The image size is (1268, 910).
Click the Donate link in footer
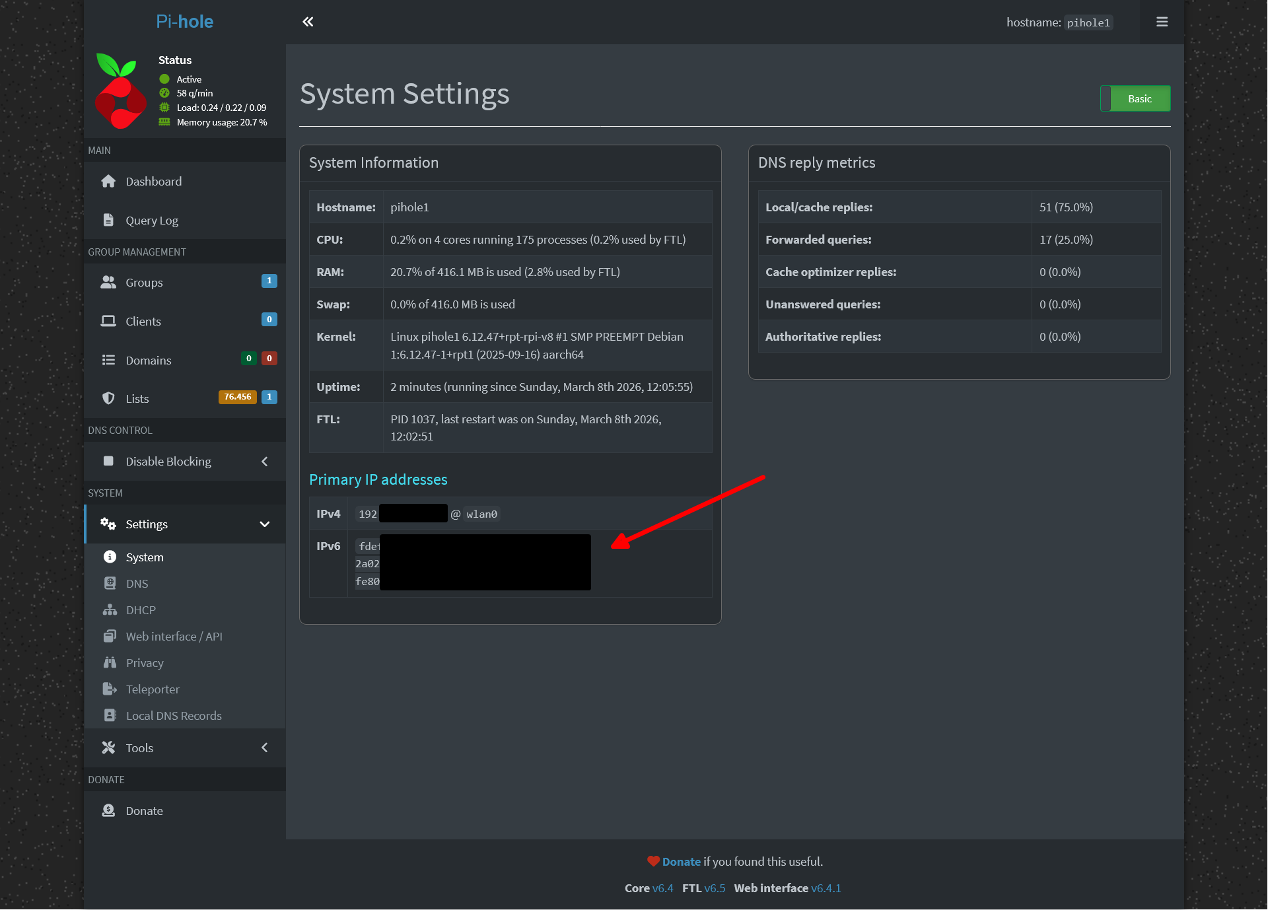681,861
